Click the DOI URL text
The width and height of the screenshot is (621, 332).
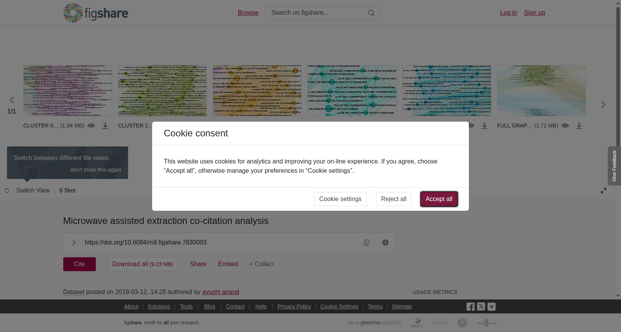click(x=146, y=243)
